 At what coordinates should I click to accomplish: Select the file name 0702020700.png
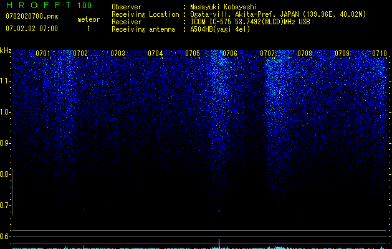[32, 16]
